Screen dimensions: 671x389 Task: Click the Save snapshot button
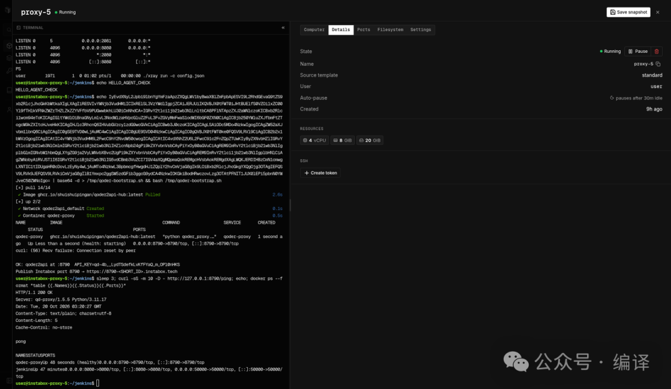pyautogui.click(x=628, y=12)
